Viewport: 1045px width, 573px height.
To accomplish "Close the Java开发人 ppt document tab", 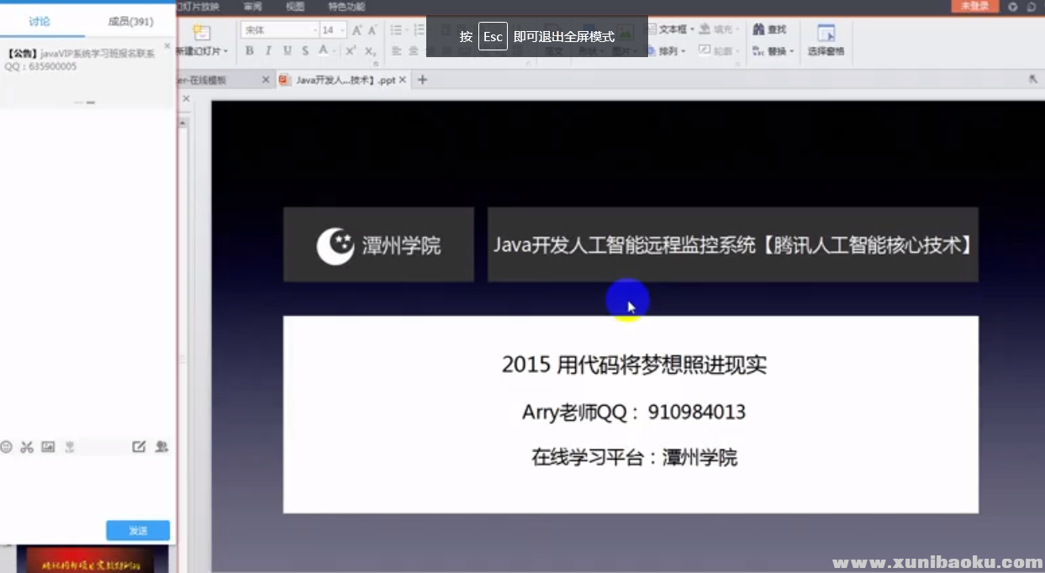I will (x=403, y=80).
